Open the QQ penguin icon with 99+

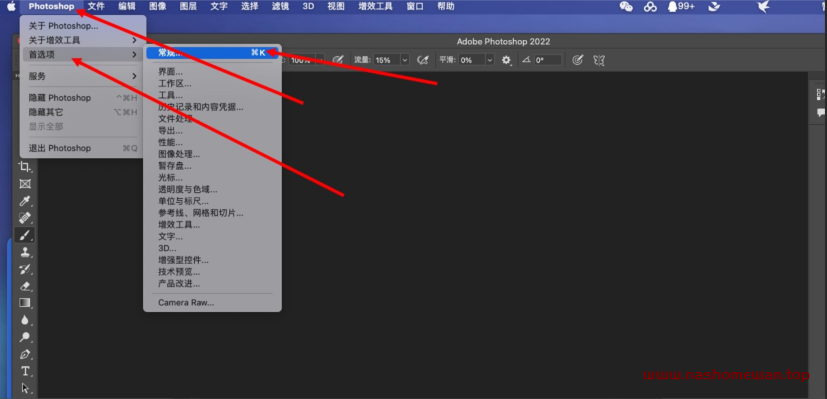(681, 7)
